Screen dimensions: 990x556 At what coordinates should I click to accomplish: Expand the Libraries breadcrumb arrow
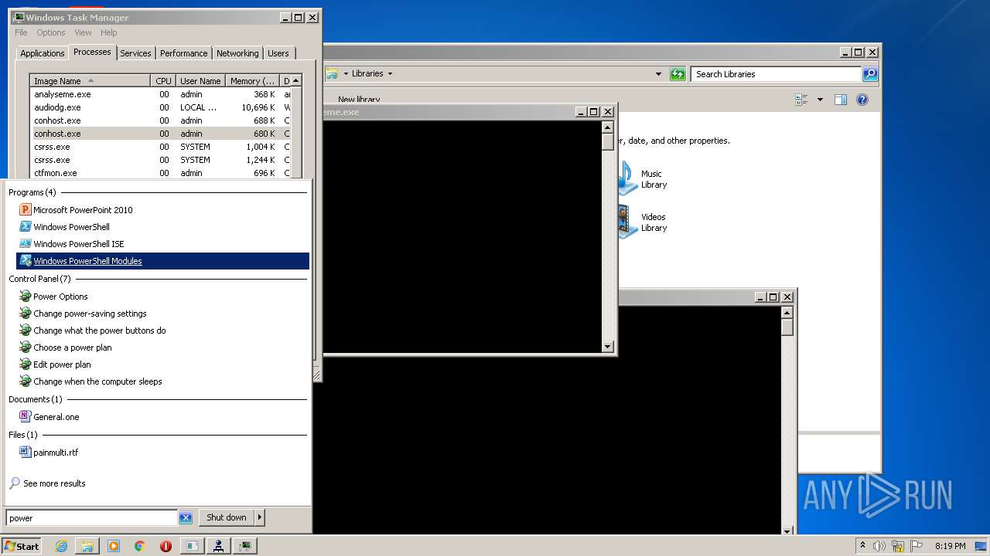pyautogui.click(x=390, y=74)
